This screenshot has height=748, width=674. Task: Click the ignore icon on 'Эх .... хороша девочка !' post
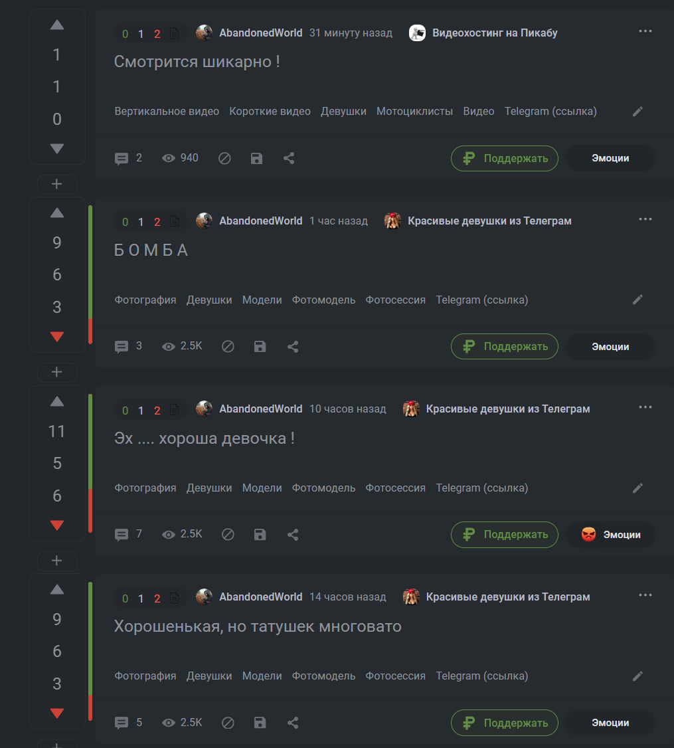click(x=228, y=535)
